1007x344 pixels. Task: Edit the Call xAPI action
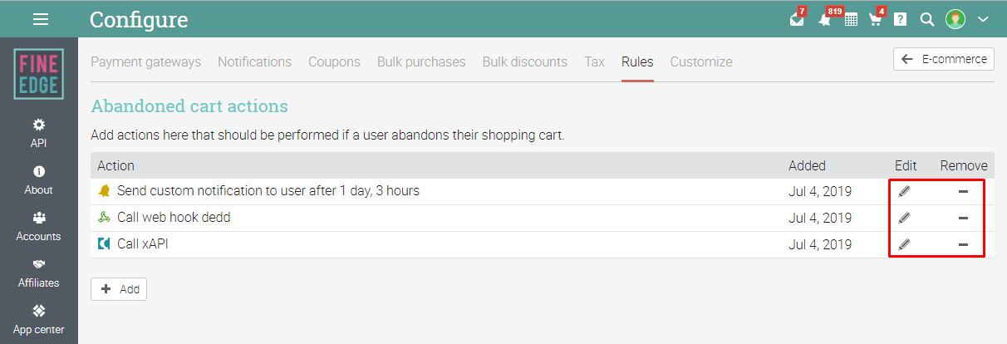pos(905,244)
